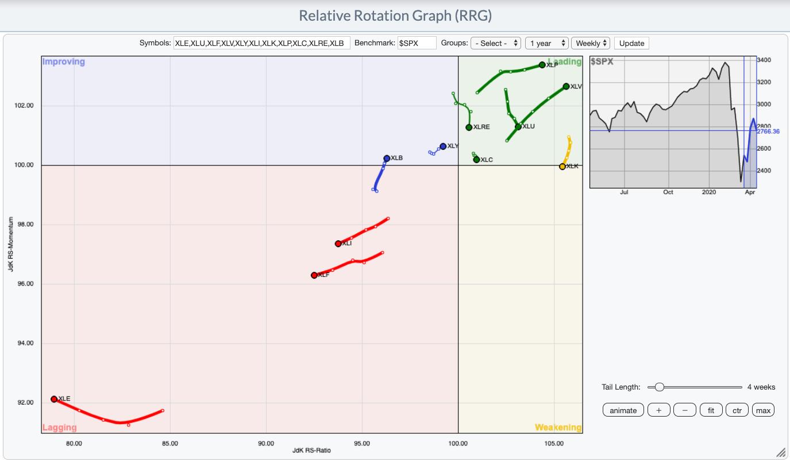Click the animate button
Image resolution: width=790 pixels, height=462 pixels.
pyautogui.click(x=623, y=410)
